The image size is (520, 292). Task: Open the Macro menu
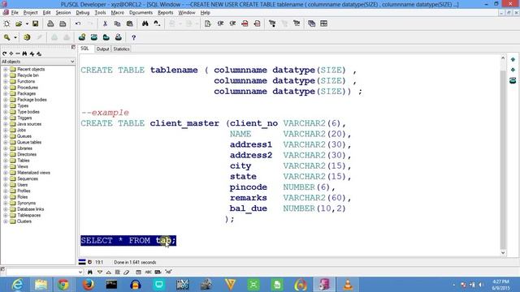(x=117, y=13)
